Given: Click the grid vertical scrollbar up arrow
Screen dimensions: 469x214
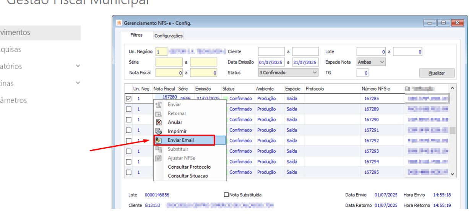Looking at the screenshot, I should (453, 88).
